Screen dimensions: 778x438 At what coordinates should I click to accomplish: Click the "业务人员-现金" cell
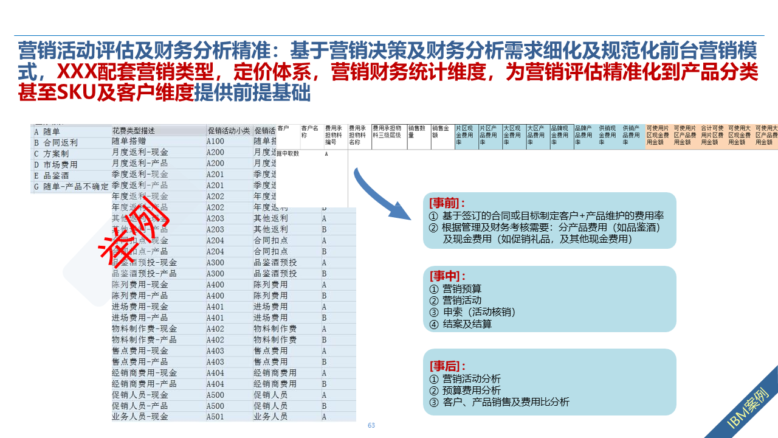click(x=158, y=416)
